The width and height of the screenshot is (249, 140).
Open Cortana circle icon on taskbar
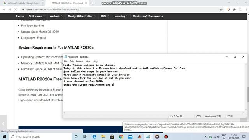(76, 137)
